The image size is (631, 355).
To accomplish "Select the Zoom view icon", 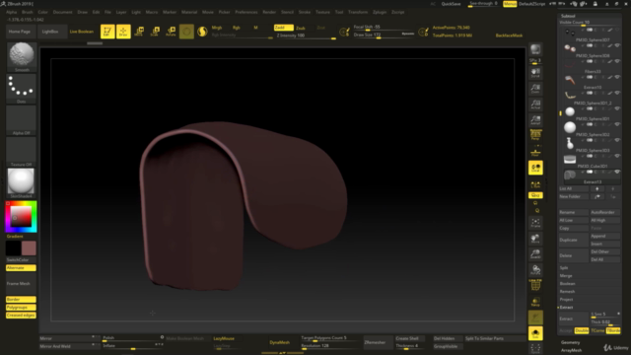I will [535, 89].
